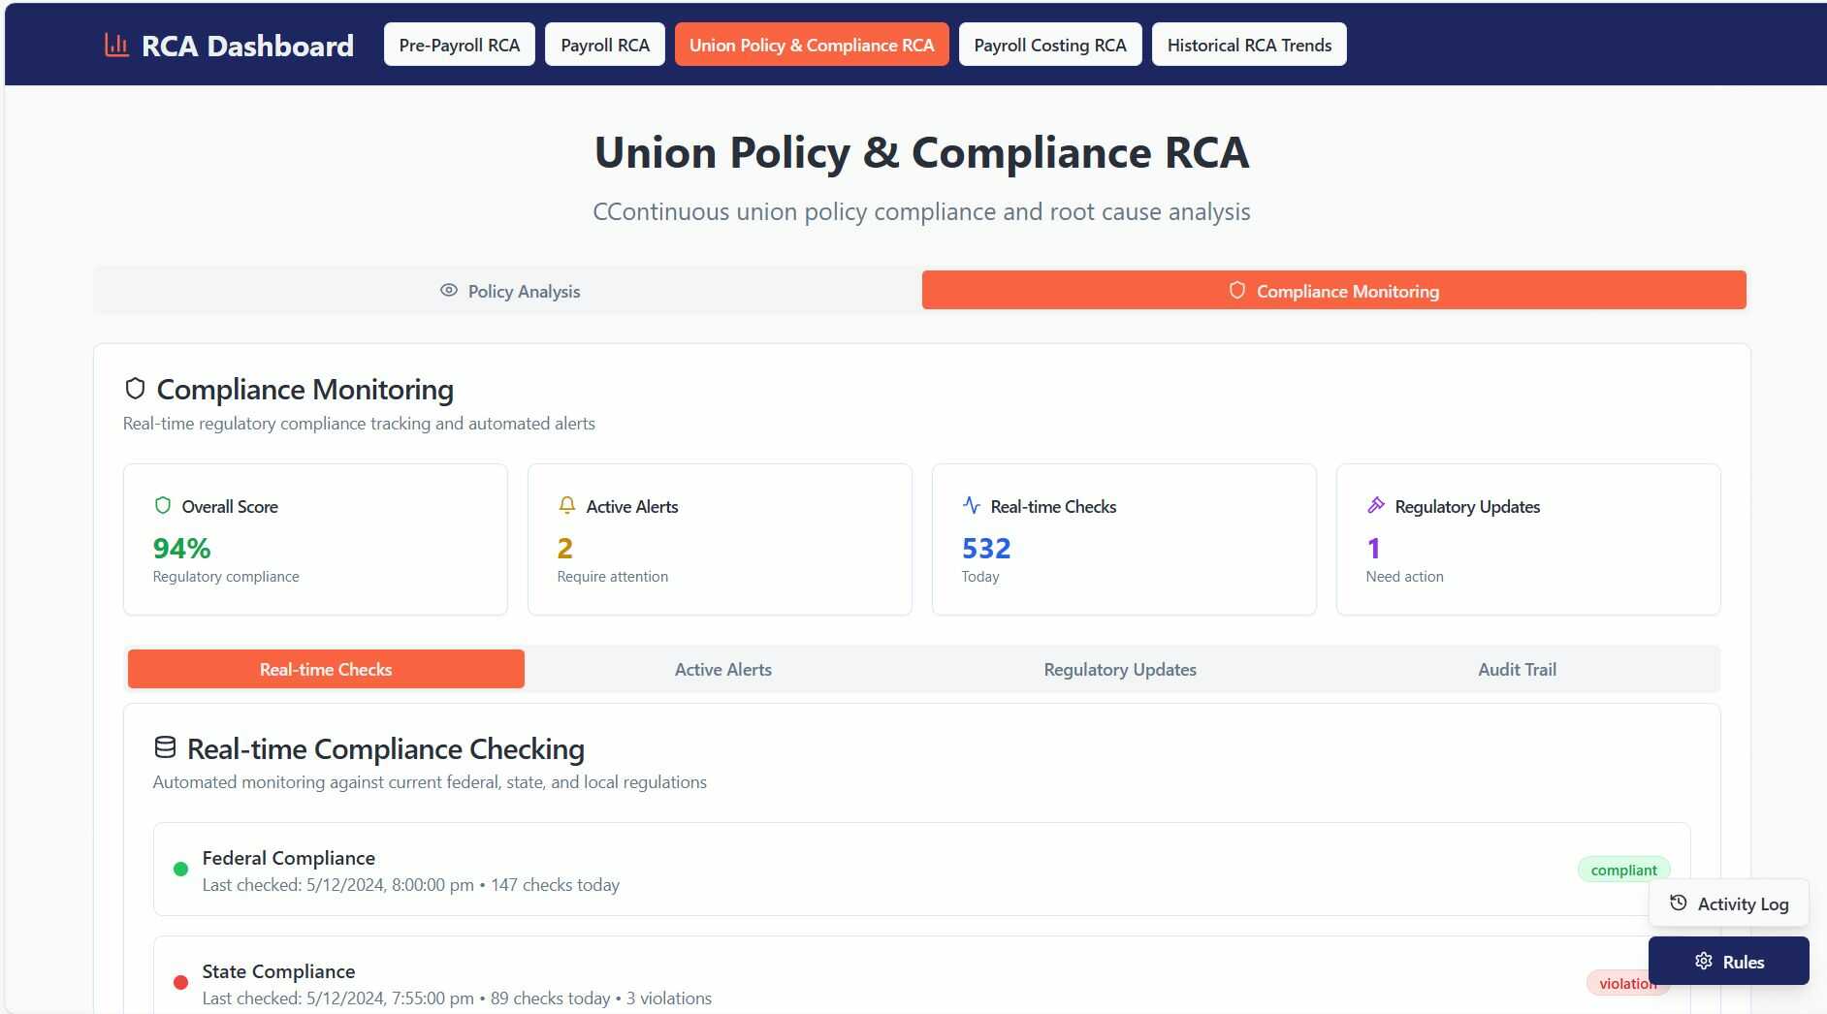Click the gavel icon on Regulatory Updates card
Viewport: 1827px width, 1014px height.
click(x=1375, y=505)
